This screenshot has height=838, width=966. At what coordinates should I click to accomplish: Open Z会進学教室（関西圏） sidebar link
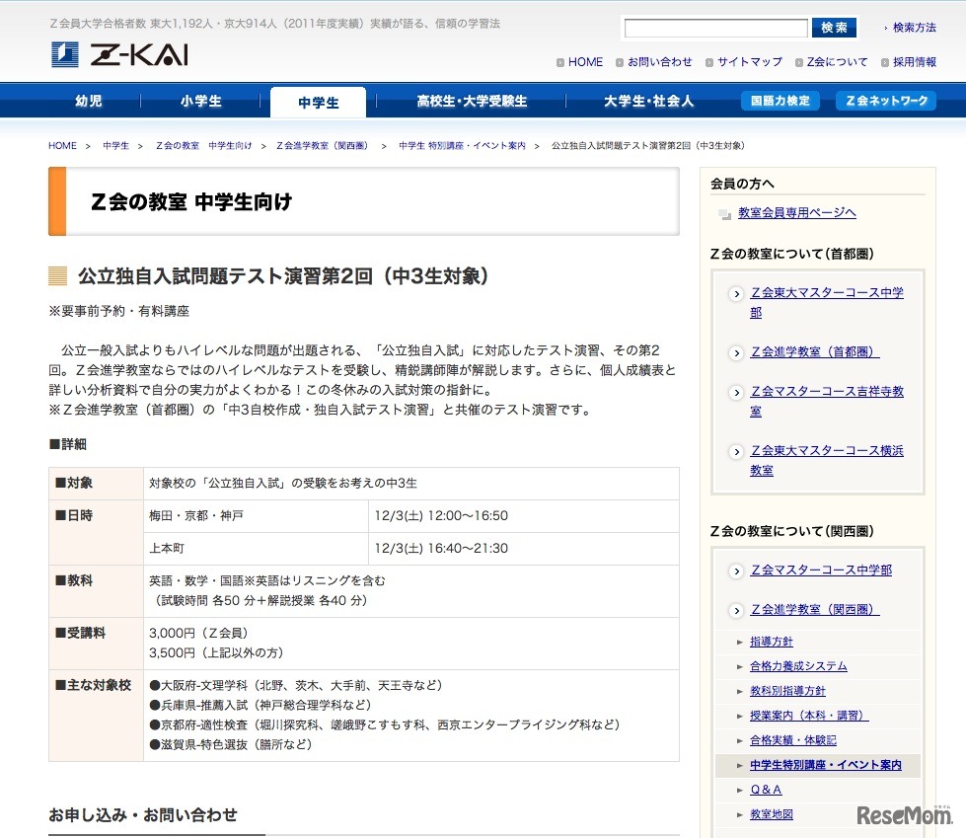pos(814,609)
